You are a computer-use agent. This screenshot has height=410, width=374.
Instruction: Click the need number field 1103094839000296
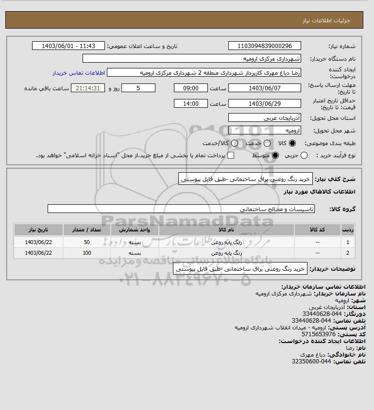coord(265,46)
